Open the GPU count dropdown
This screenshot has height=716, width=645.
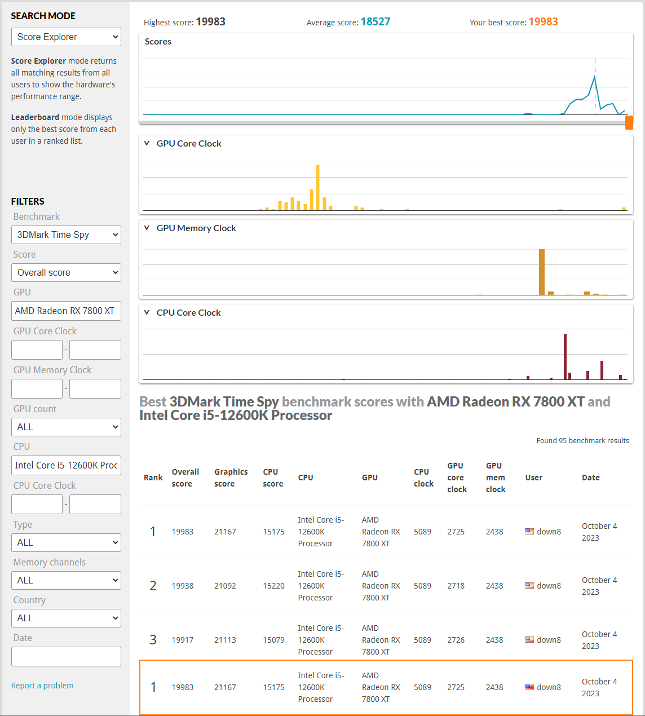66,427
